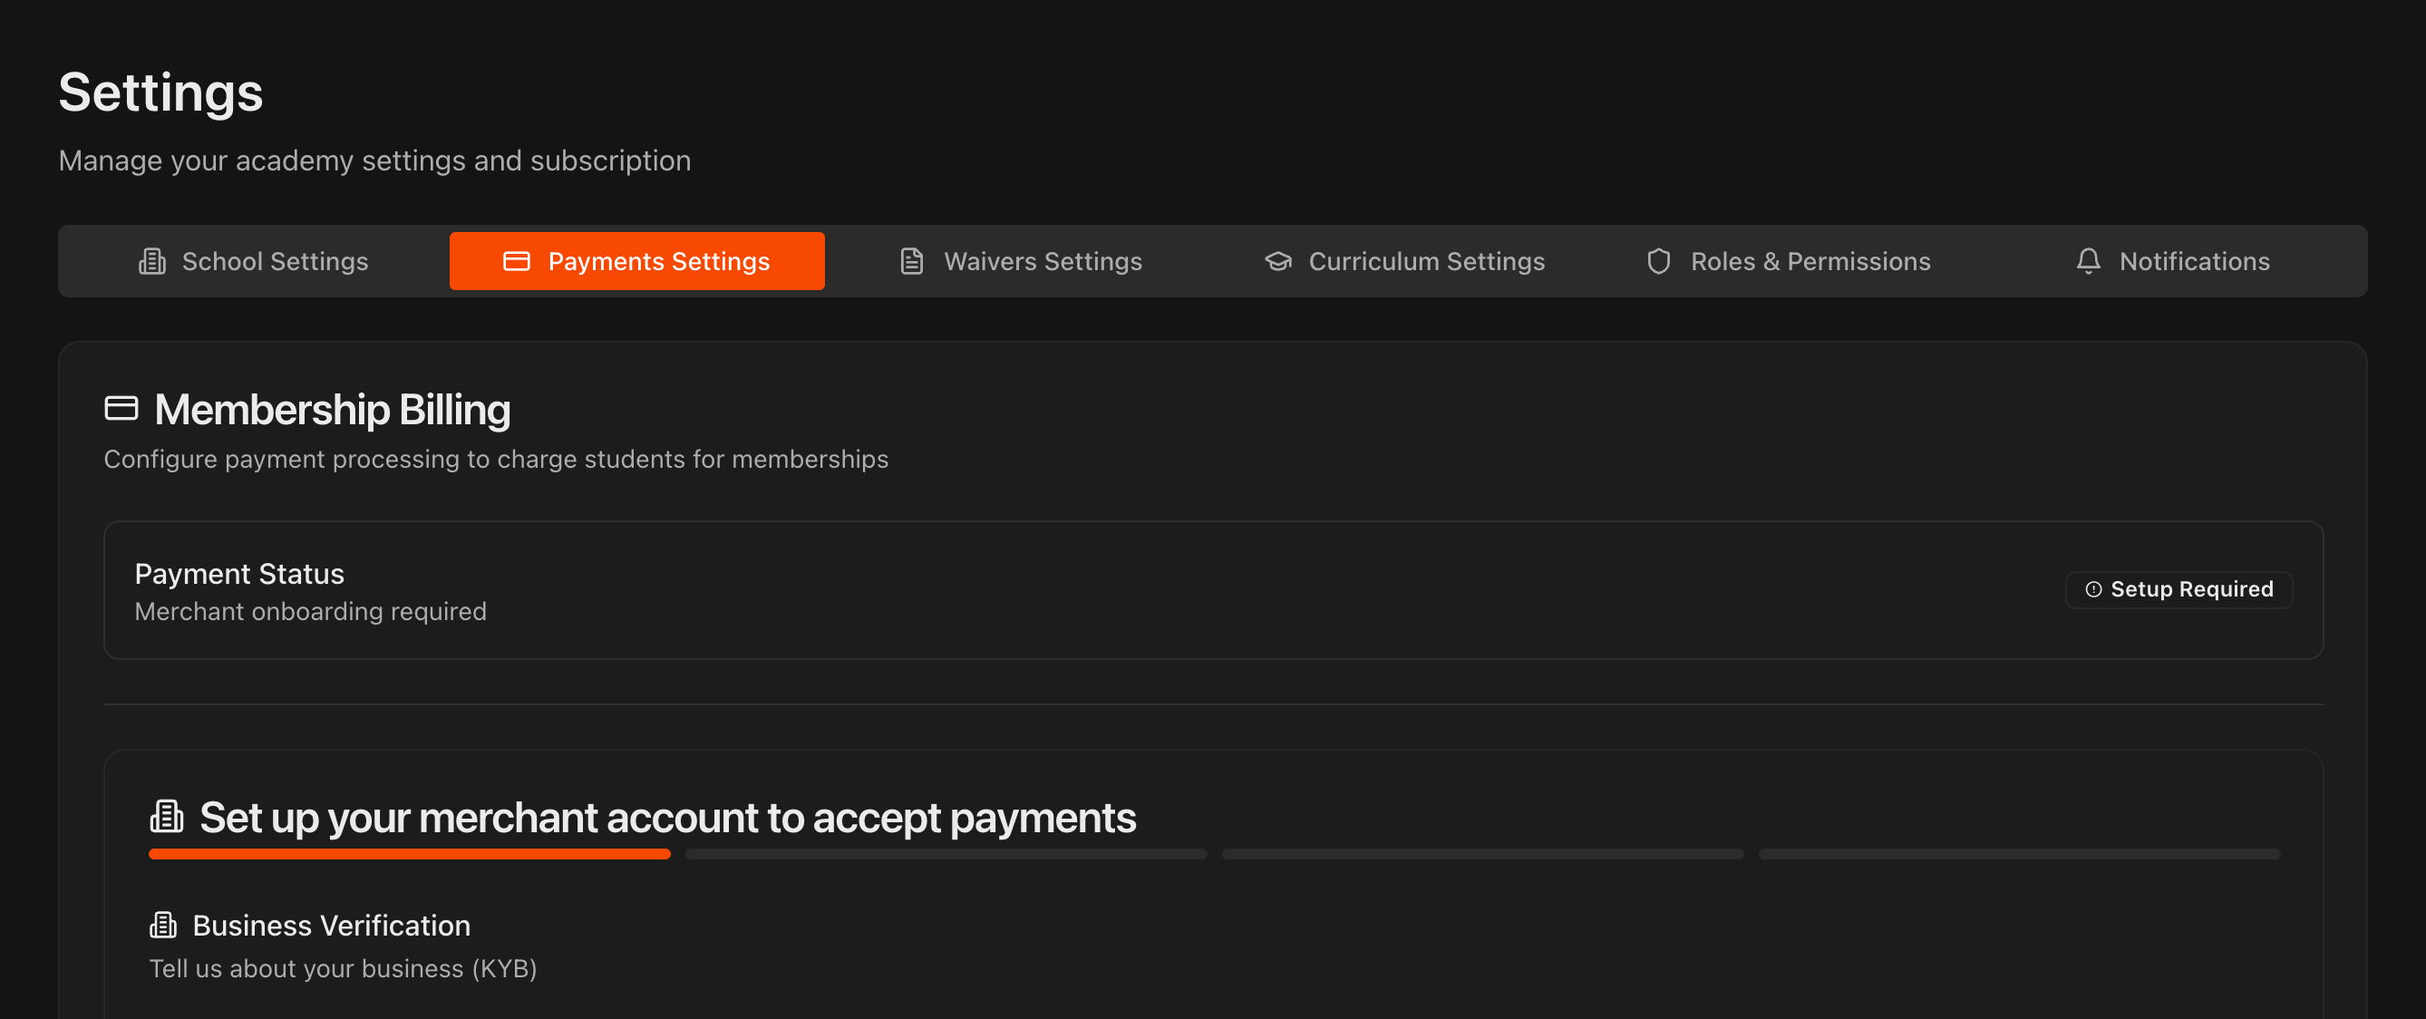The image size is (2426, 1019).
Task: Open the School Settings tab
Action: pyautogui.click(x=253, y=261)
